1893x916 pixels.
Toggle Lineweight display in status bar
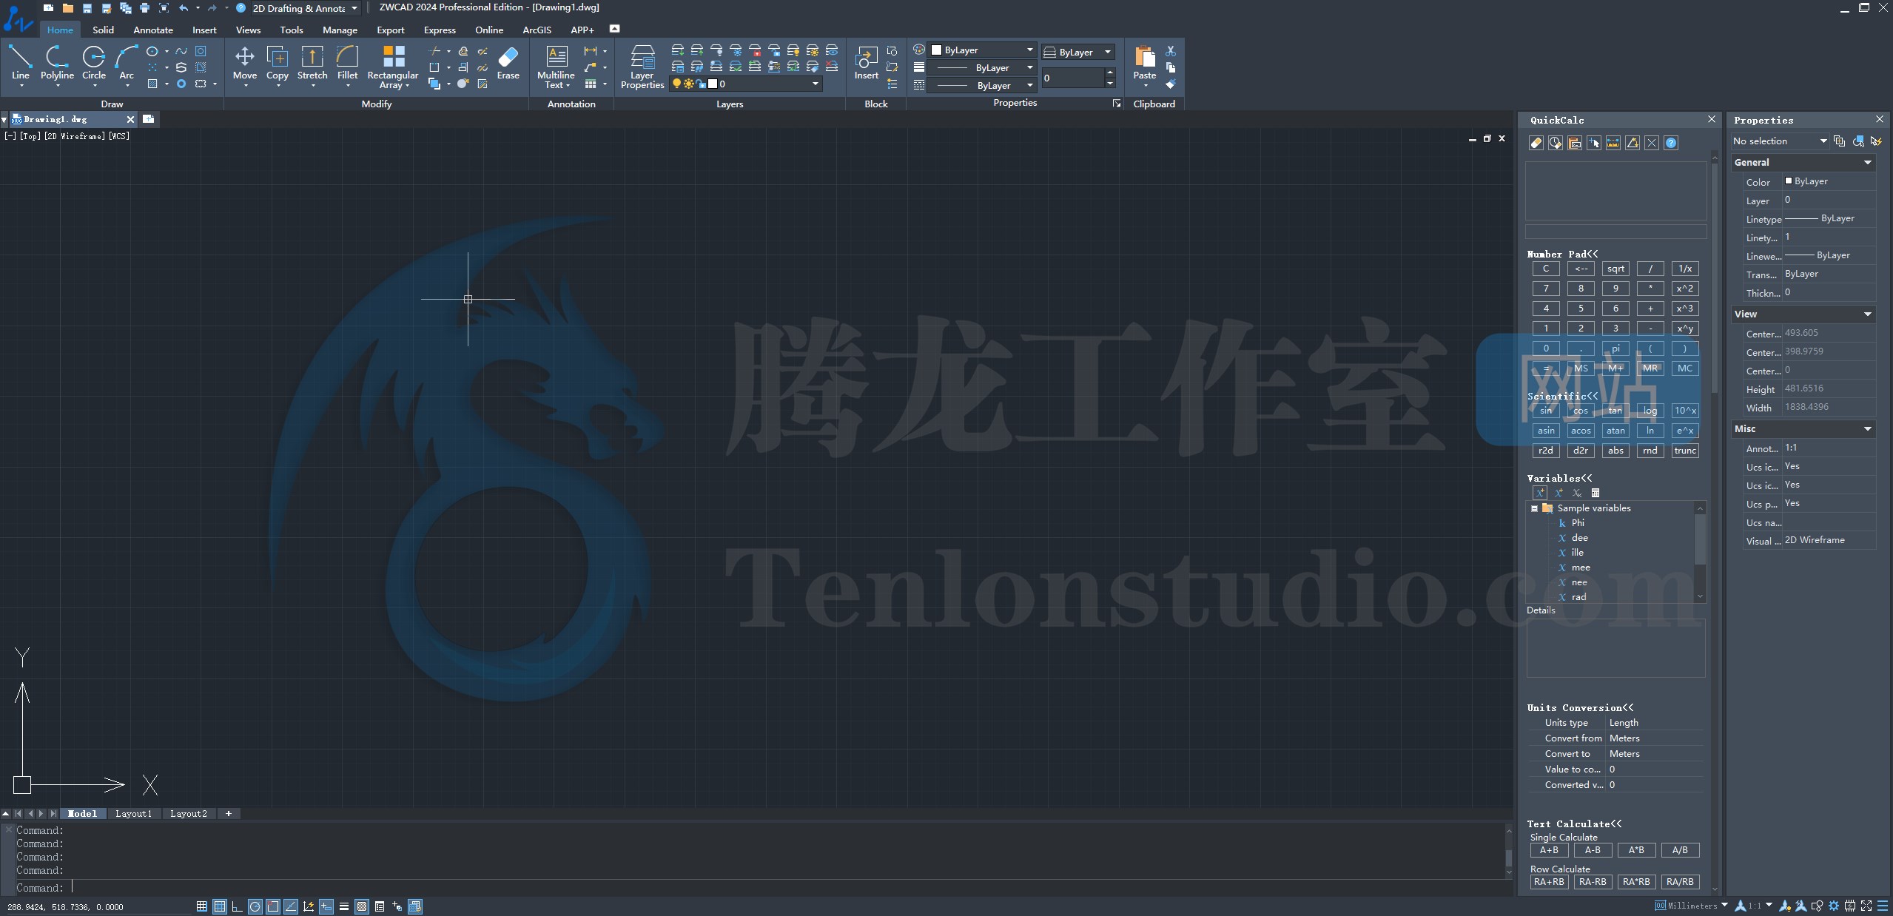coord(344,906)
